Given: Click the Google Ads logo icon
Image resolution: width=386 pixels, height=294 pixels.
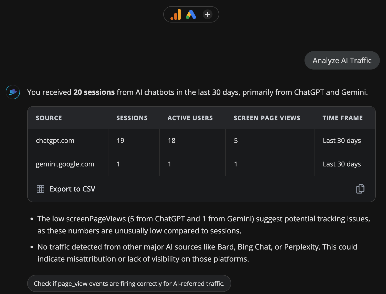Looking at the screenshot, I should pyautogui.click(x=191, y=15).
